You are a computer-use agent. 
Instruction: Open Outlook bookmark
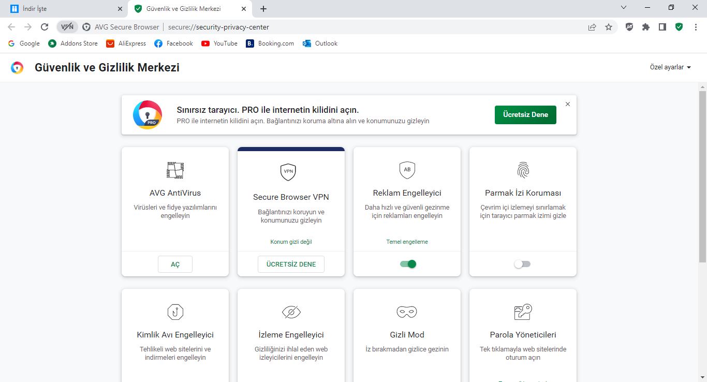click(x=320, y=43)
